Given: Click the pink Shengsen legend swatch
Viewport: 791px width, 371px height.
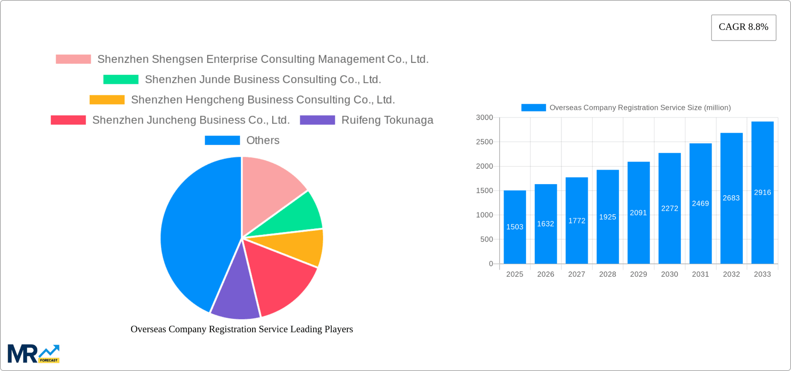Looking at the screenshot, I should click(x=73, y=59).
